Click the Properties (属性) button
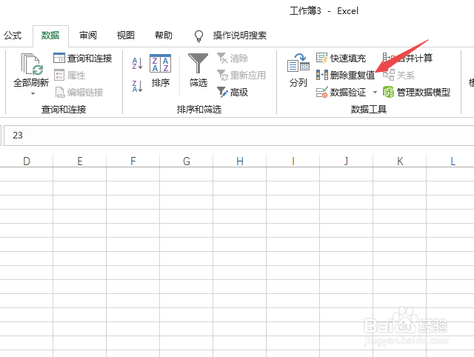Viewport: 474px width, 357px height. coord(70,76)
